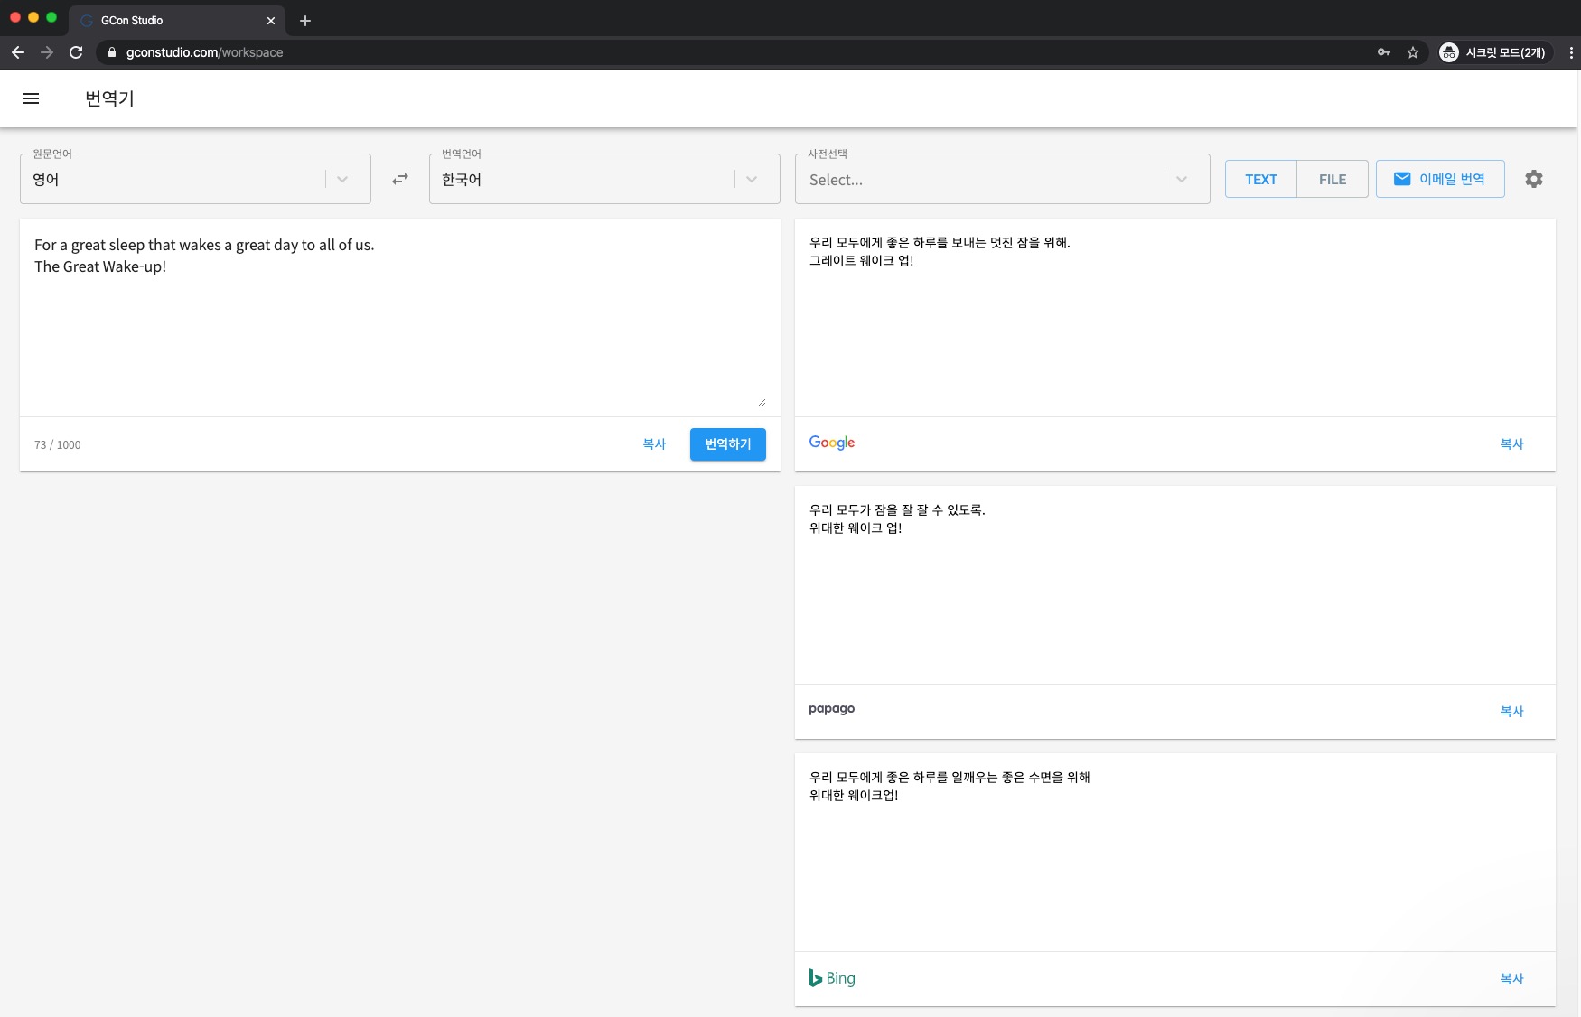Go back in browser history
Viewport: 1581px width, 1017px height.
point(18,52)
